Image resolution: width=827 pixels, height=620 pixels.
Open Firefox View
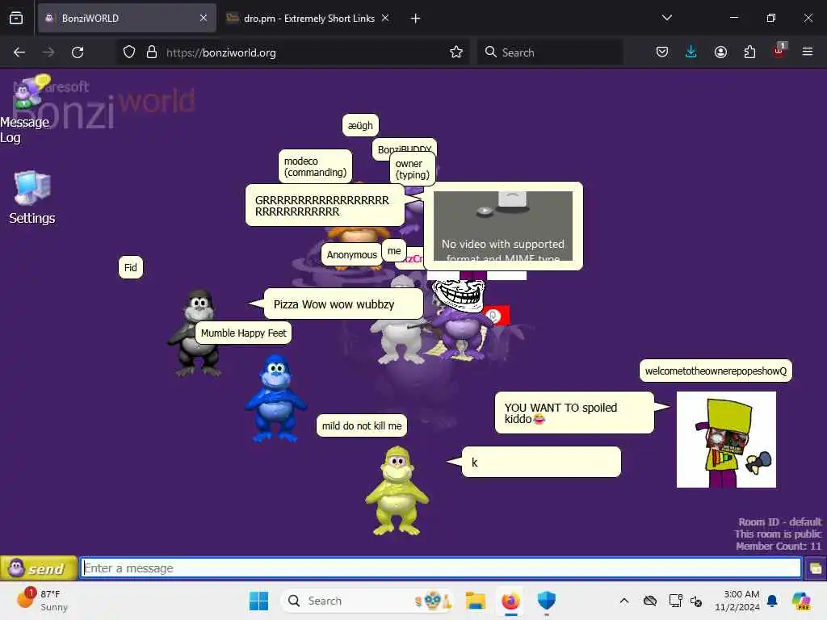tap(16, 18)
